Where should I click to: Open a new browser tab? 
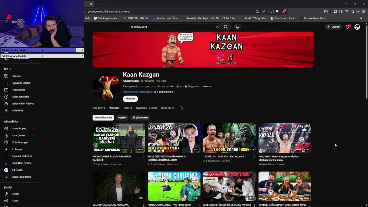[98, 4]
